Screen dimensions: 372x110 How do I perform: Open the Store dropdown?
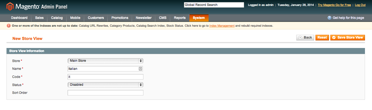point(105,61)
